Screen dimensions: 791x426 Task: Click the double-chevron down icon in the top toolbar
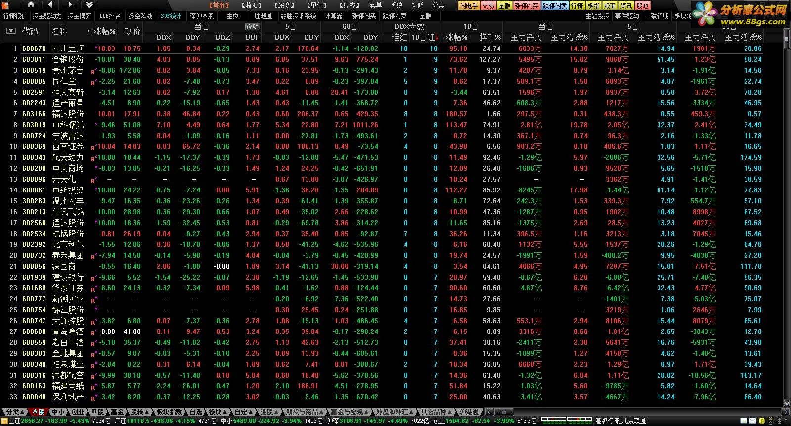89,5
